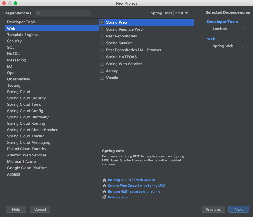Select Amazon Web Services category

(x=52, y=155)
